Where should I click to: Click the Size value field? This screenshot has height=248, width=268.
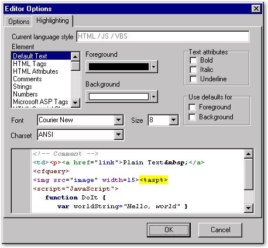coord(159,120)
